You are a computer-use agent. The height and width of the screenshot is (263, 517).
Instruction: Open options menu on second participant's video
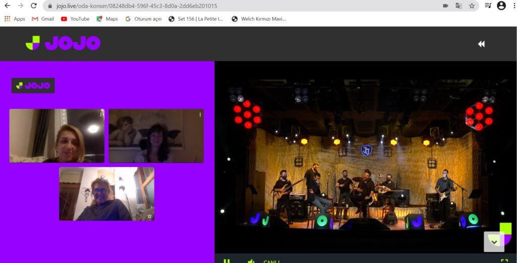click(200, 115)
